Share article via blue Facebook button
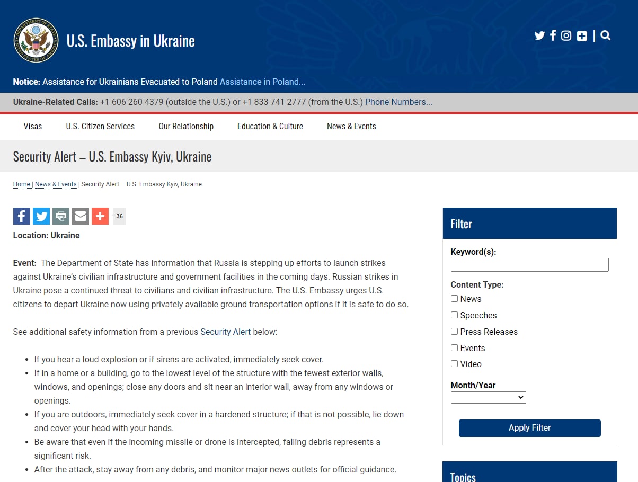The width and height of the screenshot is (638, 482). click(22, 216)
